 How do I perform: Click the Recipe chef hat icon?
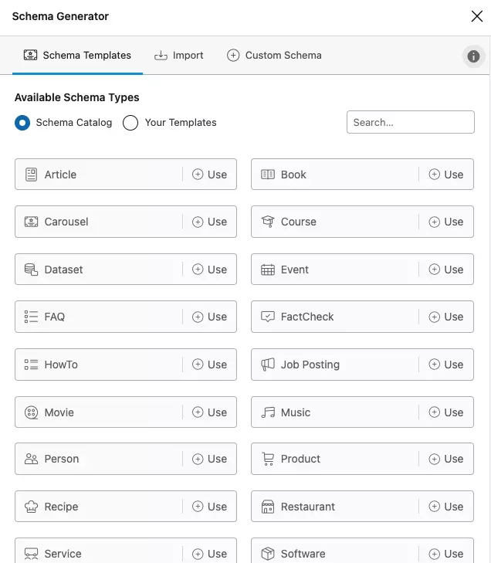31,507
